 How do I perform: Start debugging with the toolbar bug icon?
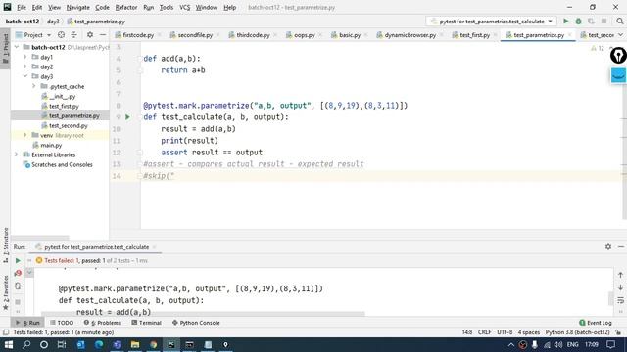(x=578, y=22)
